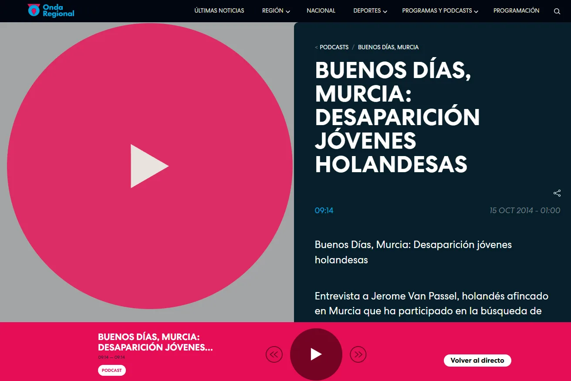Screen dimensions: 571x381
Task: Open the PODCASTS breadcrumb link
Action: coord(334,47)
